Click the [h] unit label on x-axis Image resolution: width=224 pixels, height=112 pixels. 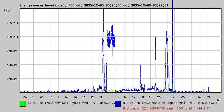click(218, 100)
